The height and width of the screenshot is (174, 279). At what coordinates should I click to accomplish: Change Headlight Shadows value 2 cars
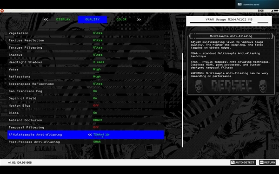point(99,62)
